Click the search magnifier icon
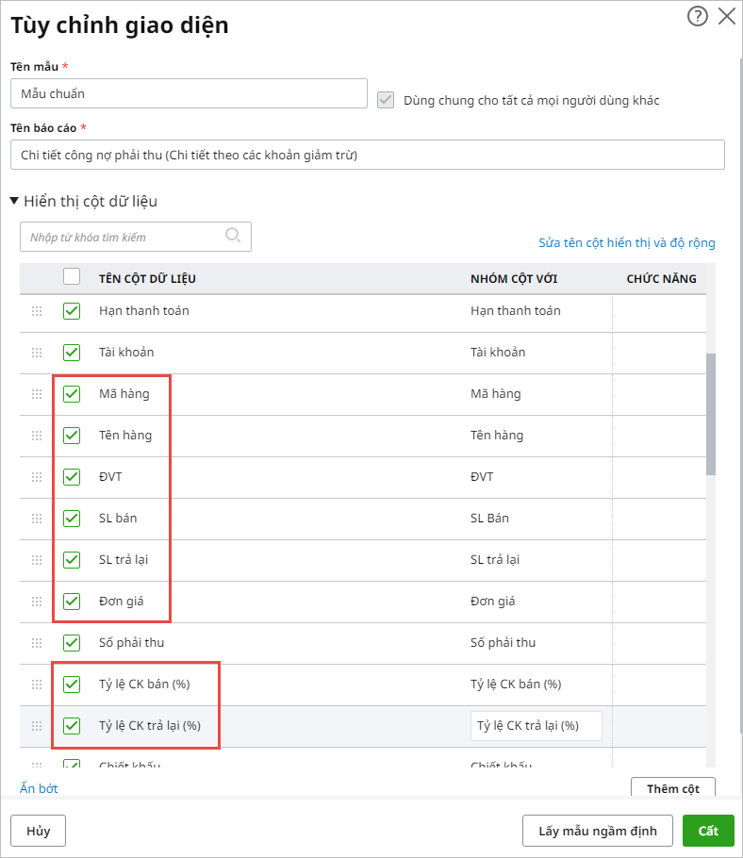743x858 pixels. (233, 236)
